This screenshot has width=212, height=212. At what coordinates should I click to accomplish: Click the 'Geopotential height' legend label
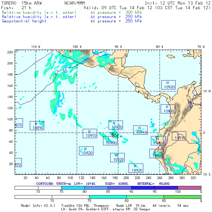click(24, 21)
